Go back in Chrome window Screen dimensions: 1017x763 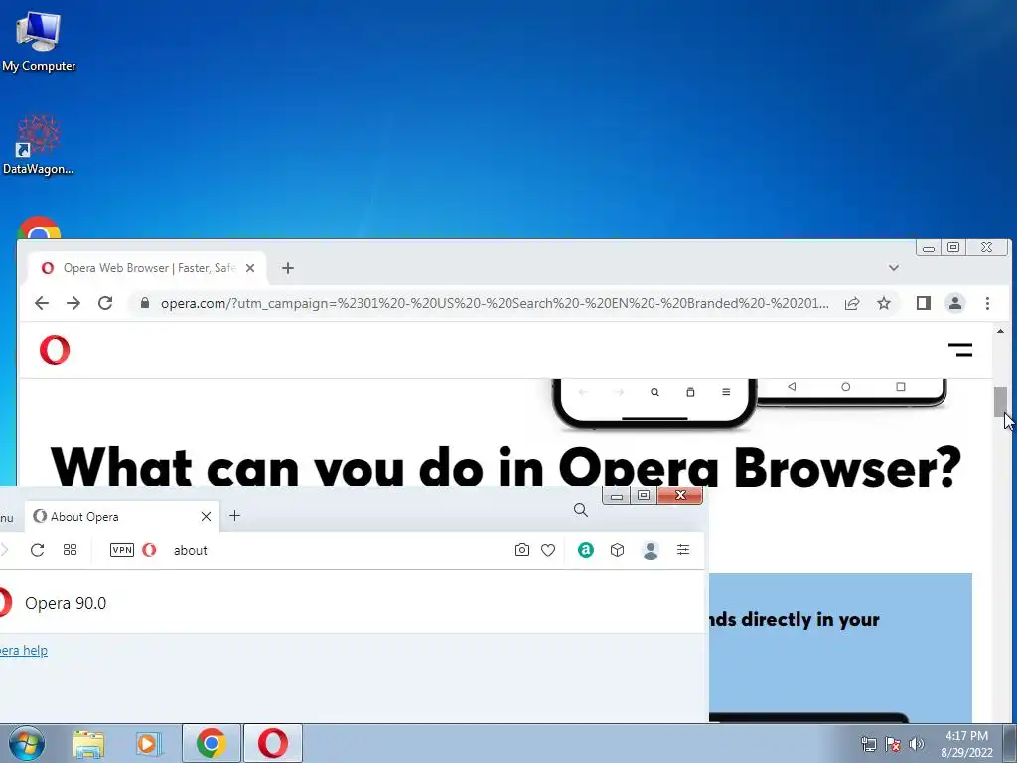click(42, 303)
